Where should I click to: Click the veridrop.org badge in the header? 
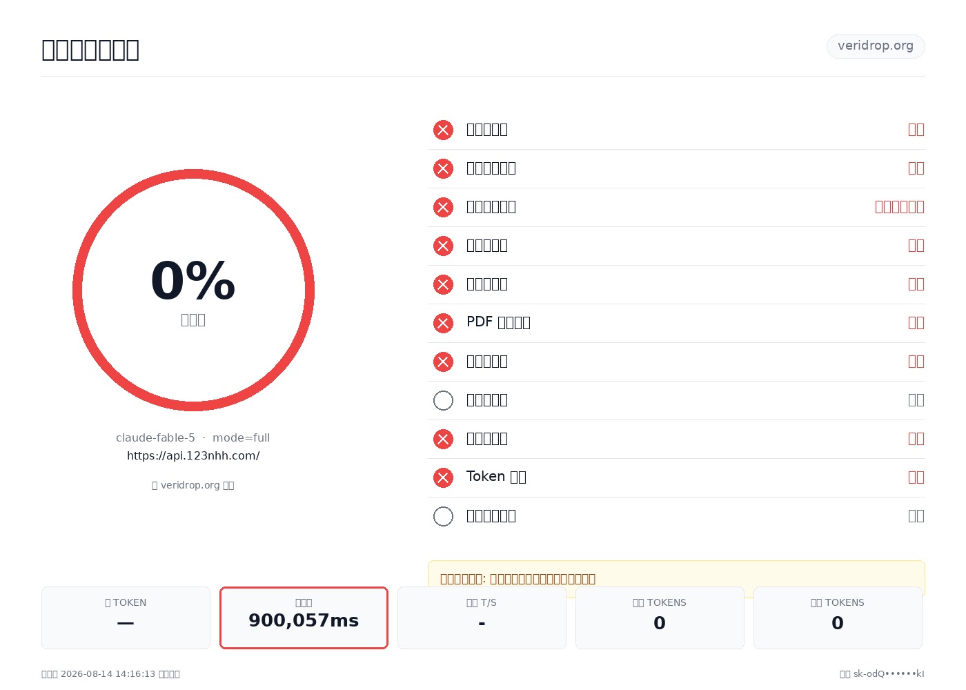coord(876,46)
